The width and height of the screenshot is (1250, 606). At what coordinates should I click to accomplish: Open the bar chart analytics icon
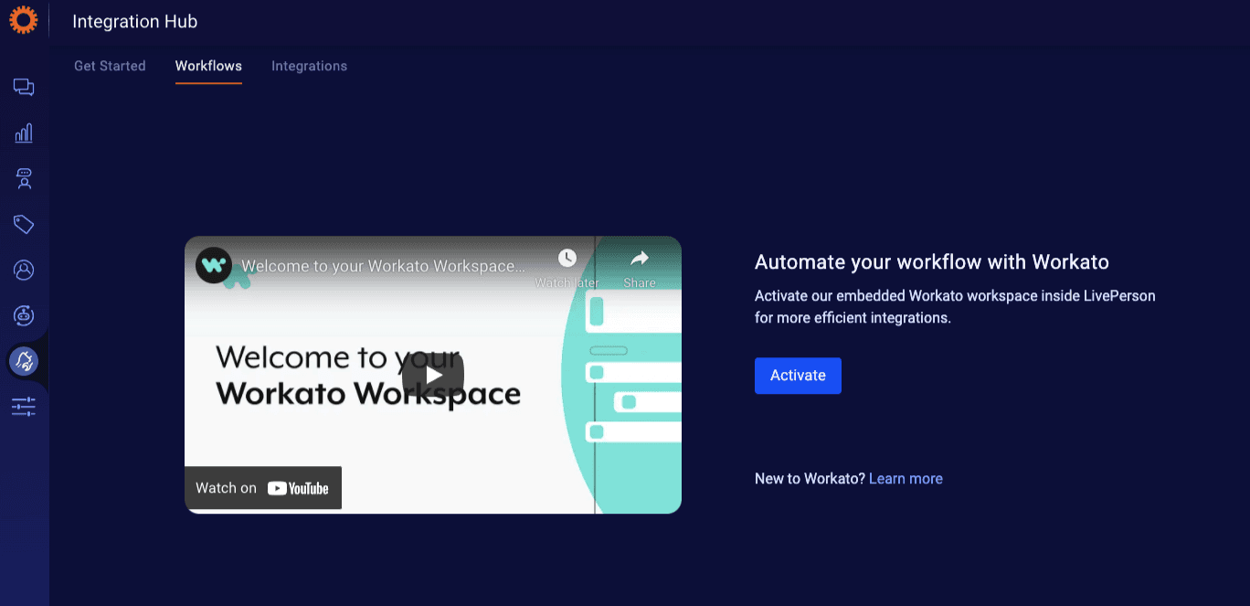[x=24, y=133]
